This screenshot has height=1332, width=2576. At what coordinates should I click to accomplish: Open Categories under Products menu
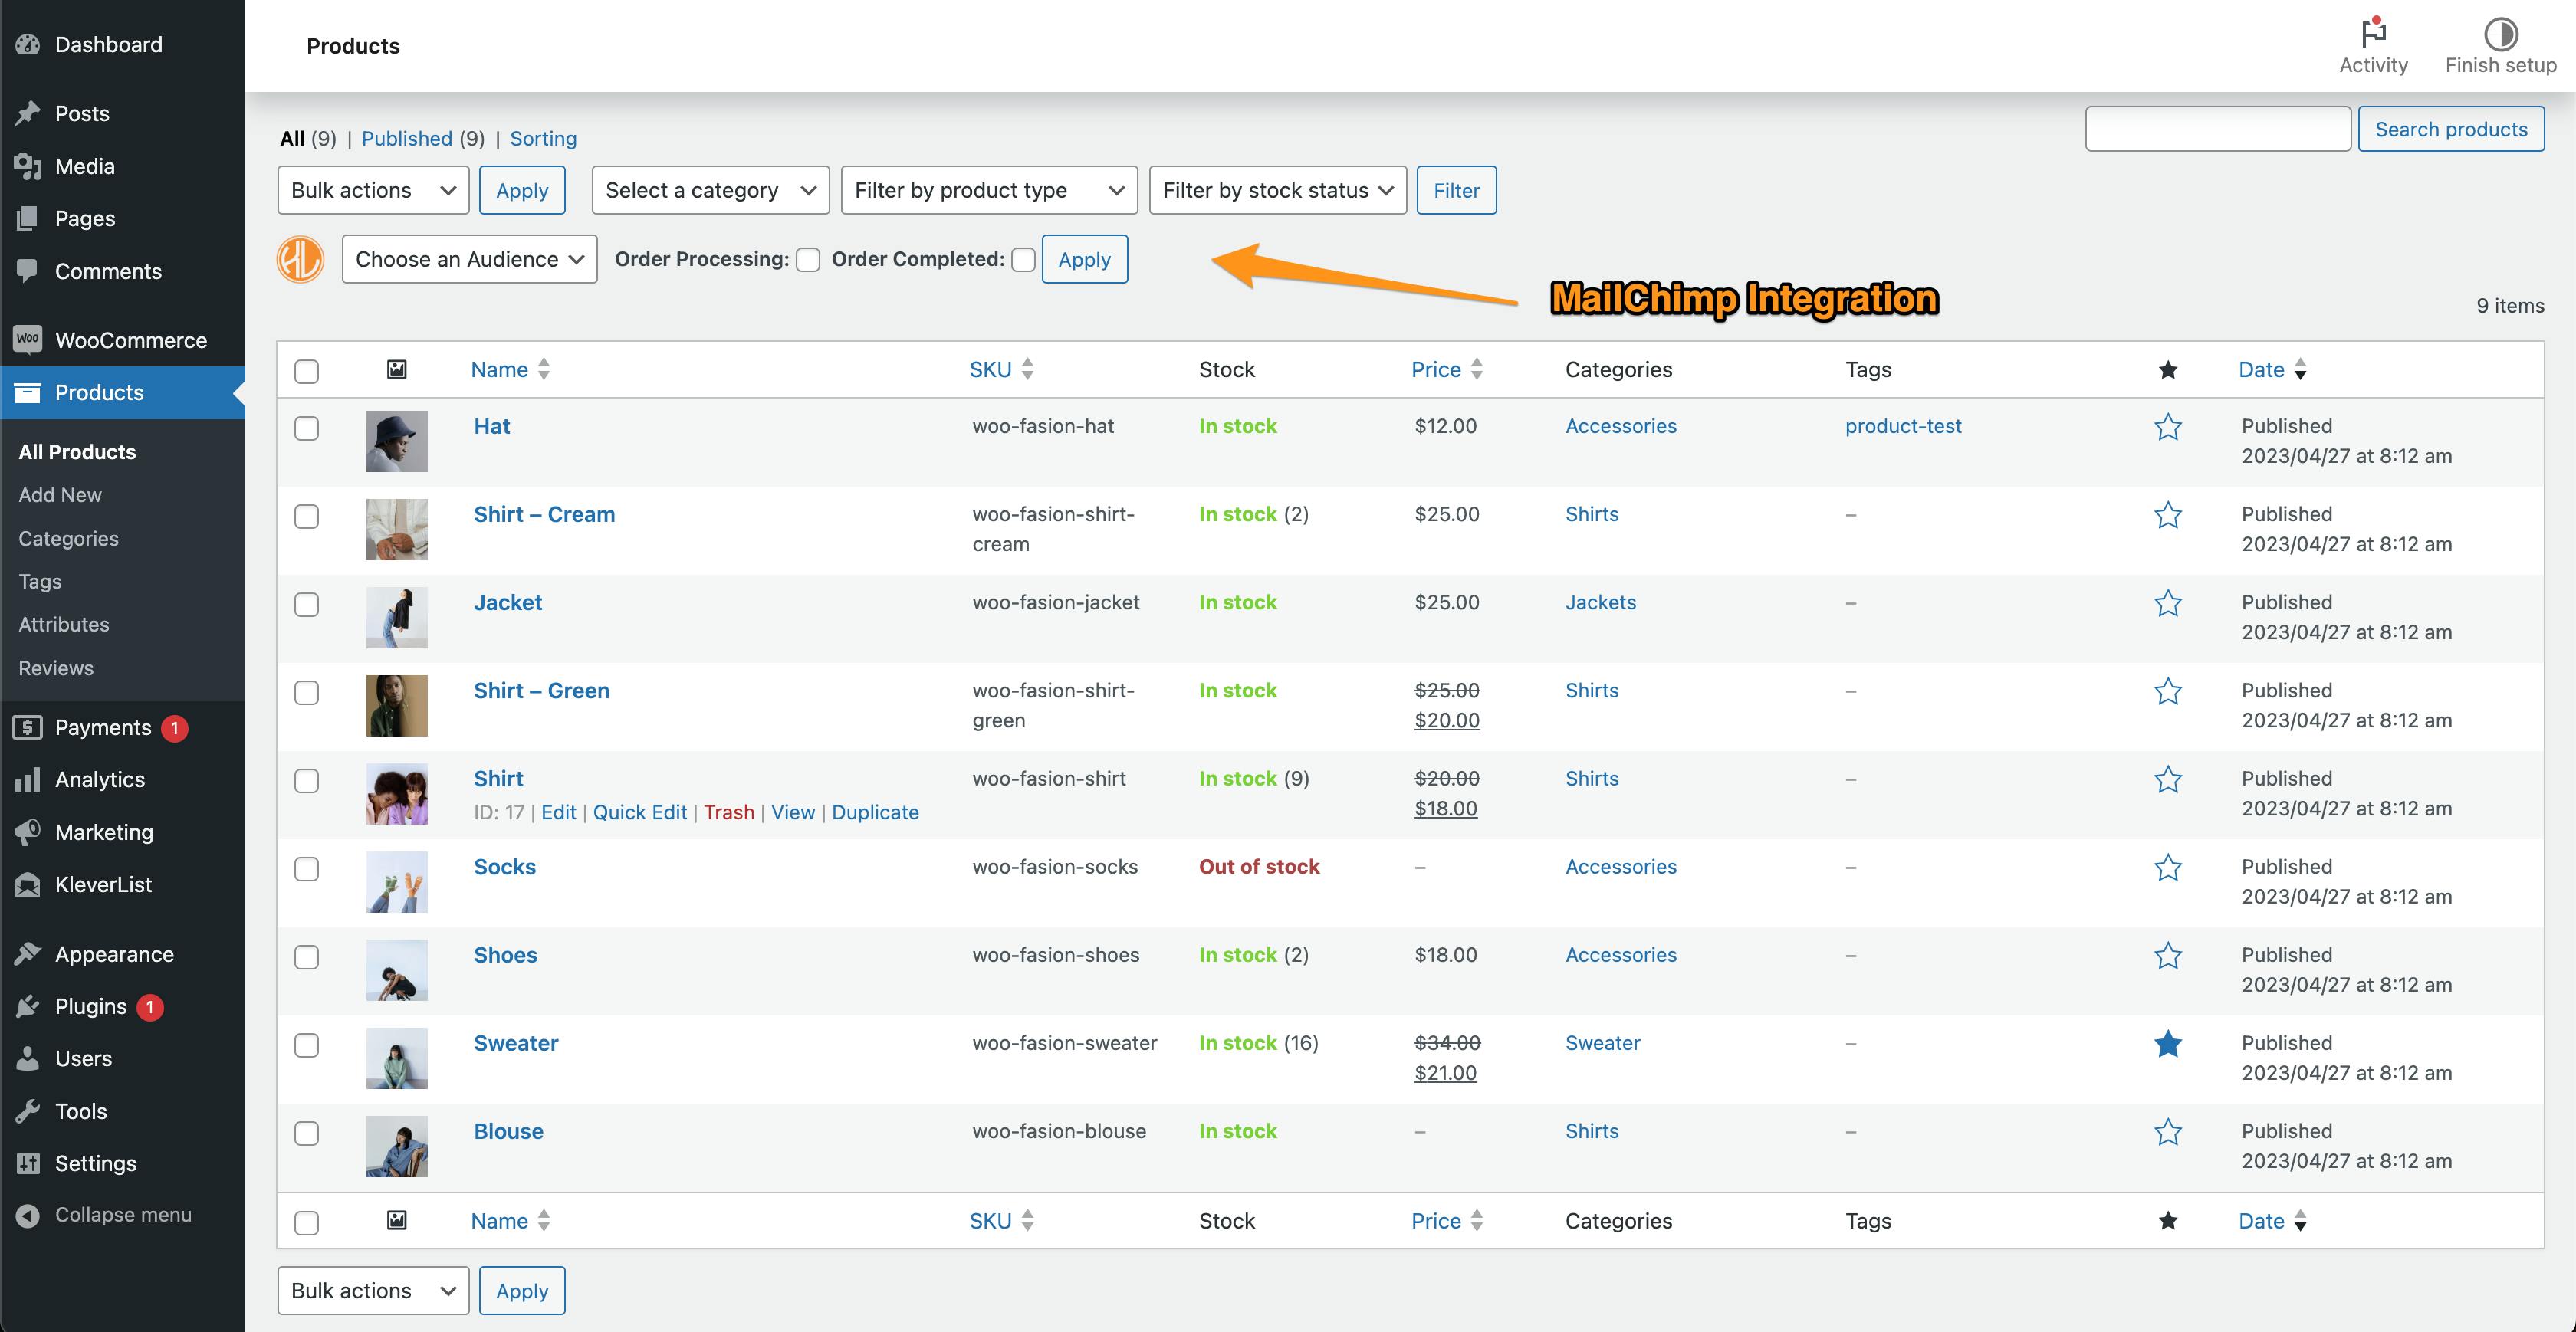pos(68,538)
